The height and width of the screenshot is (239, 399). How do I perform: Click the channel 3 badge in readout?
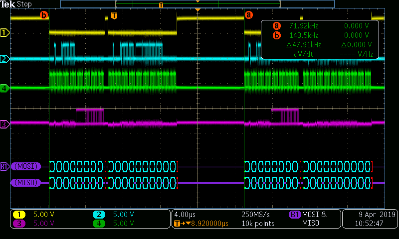[x=19, y=224]
